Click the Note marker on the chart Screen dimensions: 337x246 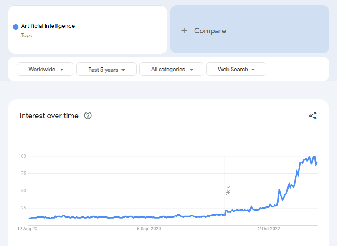pos(228,190)
